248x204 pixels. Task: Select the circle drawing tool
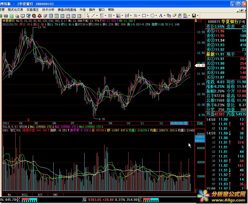(x=152, y=15)
